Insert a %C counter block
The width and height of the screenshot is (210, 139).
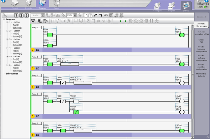103,21
